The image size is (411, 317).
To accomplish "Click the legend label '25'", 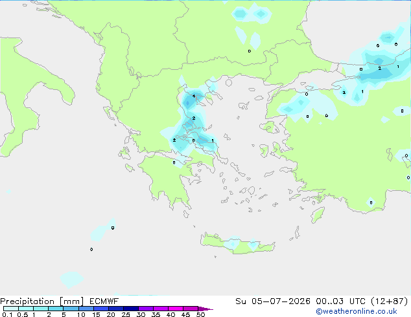I will 126,314.
